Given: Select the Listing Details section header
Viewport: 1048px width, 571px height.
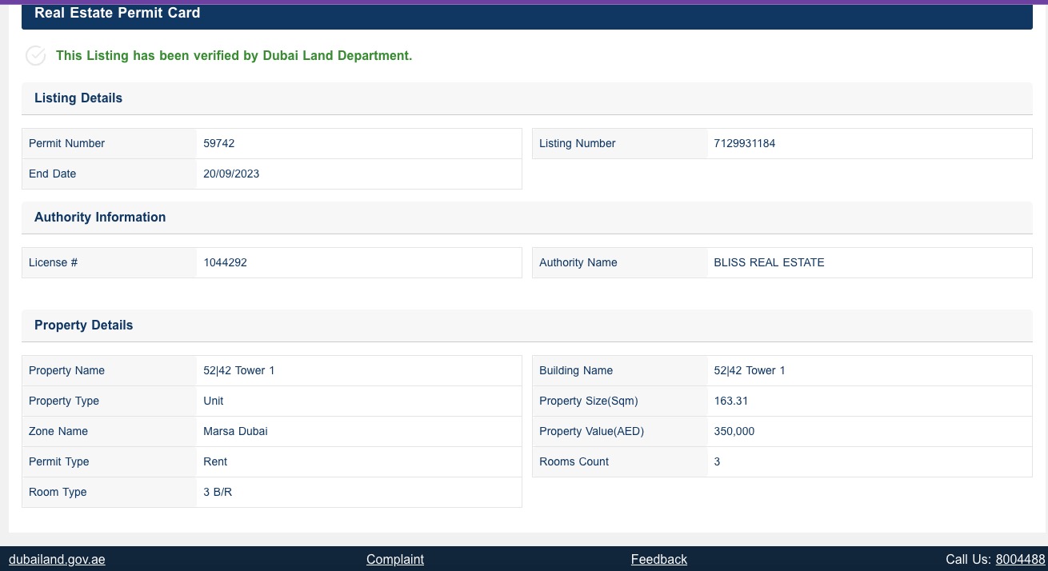Looking at the screenshot, I should tap(78, 98).
